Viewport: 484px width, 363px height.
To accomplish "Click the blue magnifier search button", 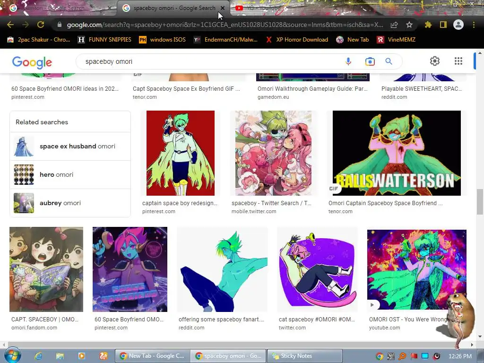I will coord(389,61).
